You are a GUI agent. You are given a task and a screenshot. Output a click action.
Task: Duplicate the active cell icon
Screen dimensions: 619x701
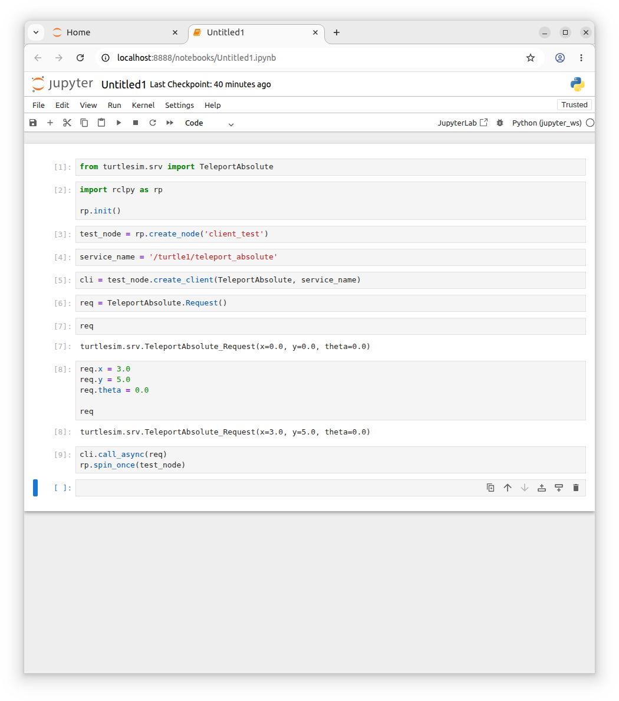click(490, 488)
